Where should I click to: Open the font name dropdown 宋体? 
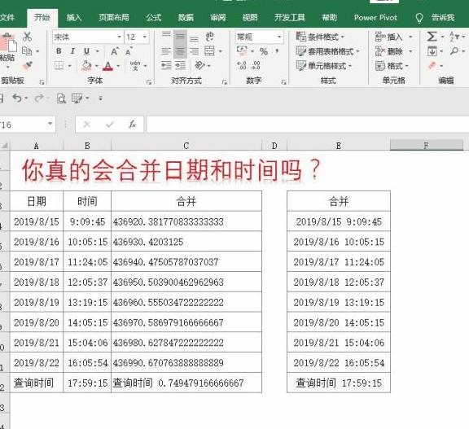coord(120,37)
